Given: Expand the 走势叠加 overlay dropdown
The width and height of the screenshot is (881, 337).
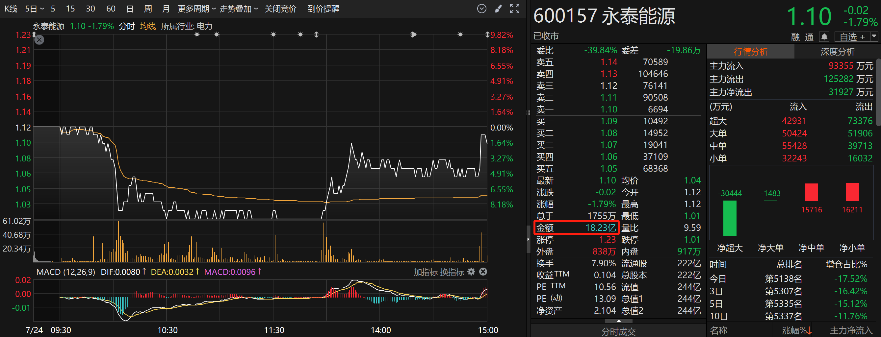Looking at the screenshot, I should (x=238, y=9).
